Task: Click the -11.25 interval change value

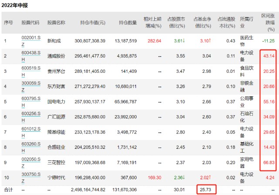Action: pyautogui.click(x=269, y=41)
